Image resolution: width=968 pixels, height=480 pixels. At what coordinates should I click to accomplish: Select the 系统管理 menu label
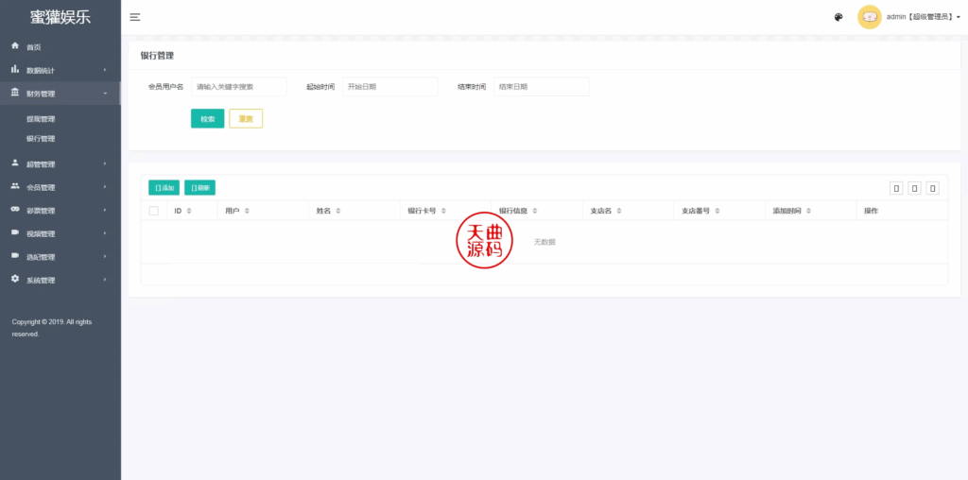[41, 280]
